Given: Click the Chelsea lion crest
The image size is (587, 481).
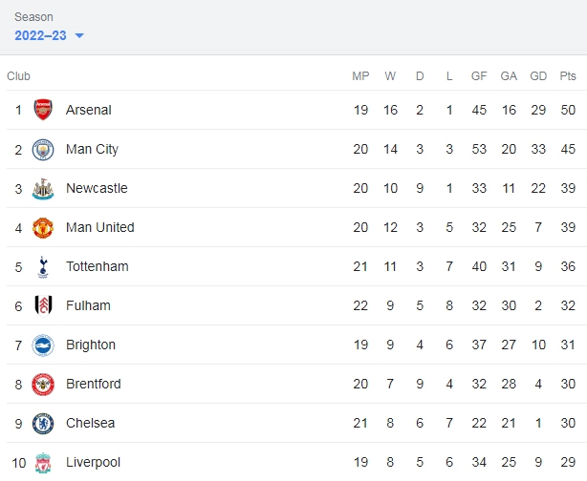Looking at the screenshot, I should click(43, 424).
